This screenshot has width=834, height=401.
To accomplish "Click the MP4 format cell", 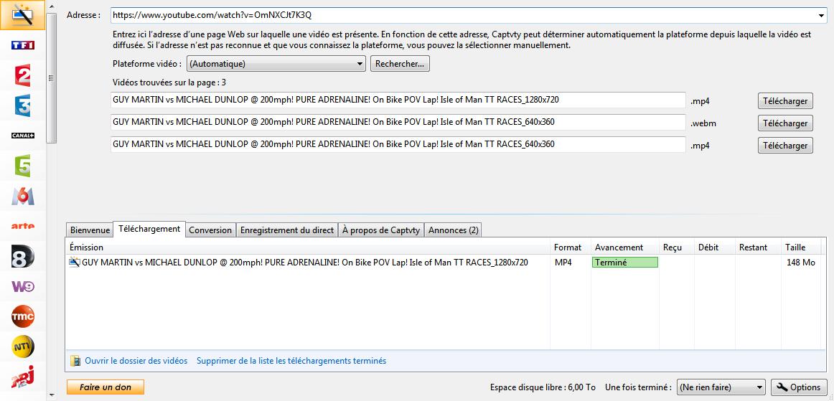I will coord(563,263).
